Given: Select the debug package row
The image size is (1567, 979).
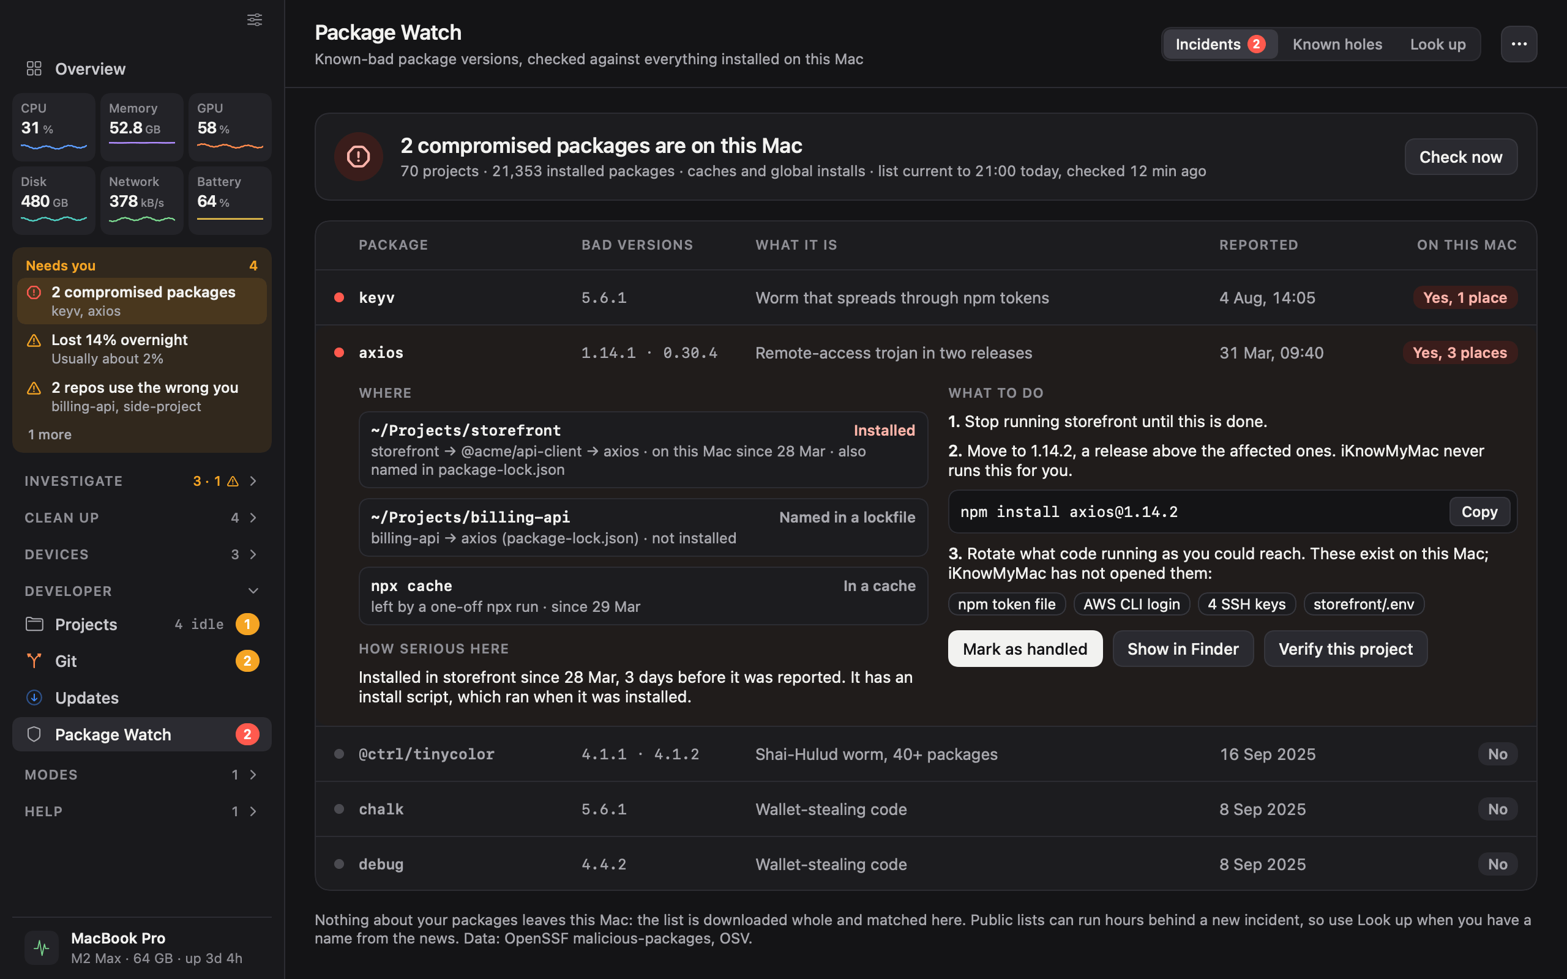Looking at the screenshot, I should (x=926, y=864).
